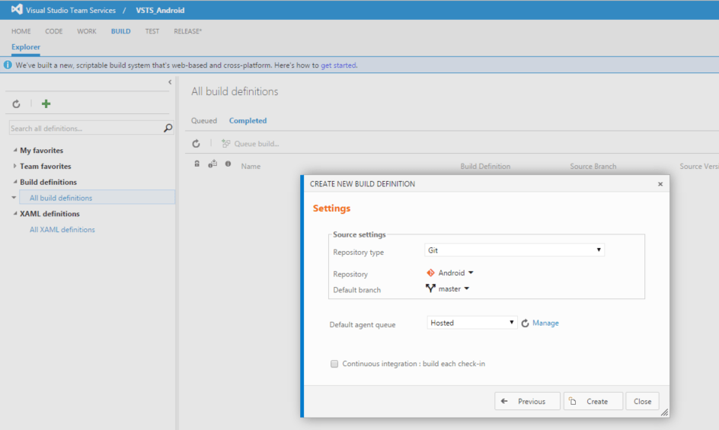This screenshot has height=430, width=719.
Task: Select the Default agent queue Hosted dropdown
Action: [471, 323]
